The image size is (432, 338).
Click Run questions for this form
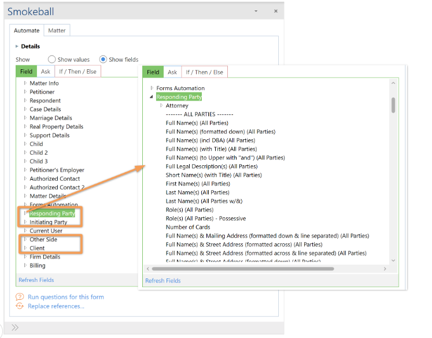tap(66, 297)
